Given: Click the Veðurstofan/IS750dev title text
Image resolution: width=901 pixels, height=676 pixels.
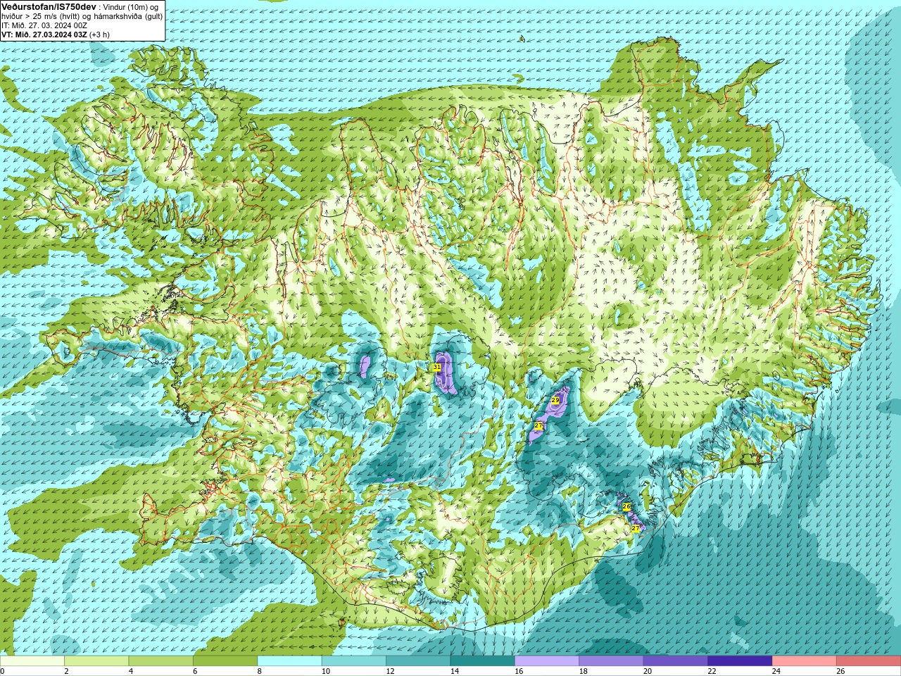Looking at the screenshot, I should click(49, 6).
